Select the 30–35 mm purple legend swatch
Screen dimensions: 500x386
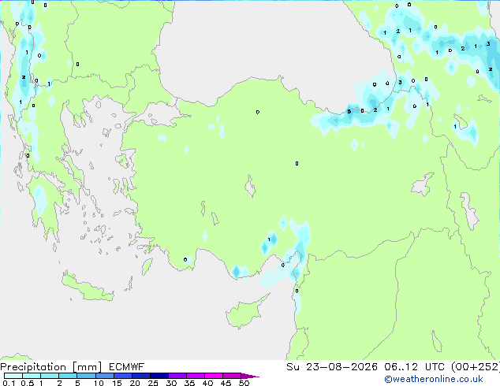tap(177, 376)
